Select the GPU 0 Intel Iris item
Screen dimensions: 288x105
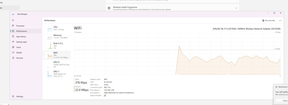click(x=57, y=65)
